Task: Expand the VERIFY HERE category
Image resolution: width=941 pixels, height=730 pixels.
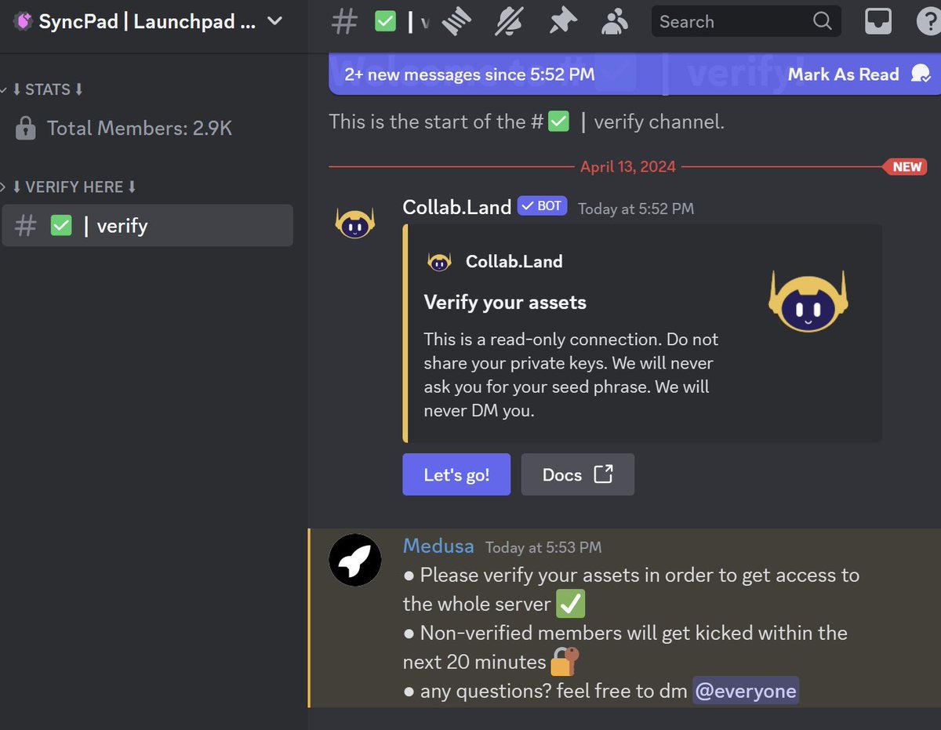Action: [69, 187]
